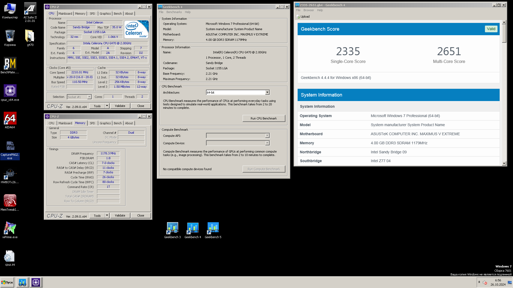Screen dimensions: 513x288
Task: Open Browser menu in results window
Action: click(309, 10)
